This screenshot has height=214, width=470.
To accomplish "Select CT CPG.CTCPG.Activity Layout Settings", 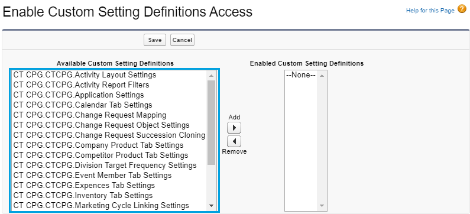I will tap(109, 75).
